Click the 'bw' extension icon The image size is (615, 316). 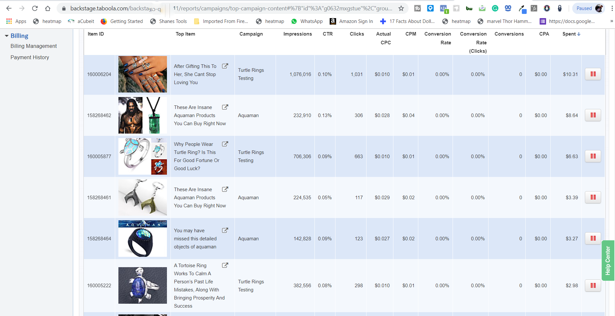pyautogui.click(x=469, y=8)
